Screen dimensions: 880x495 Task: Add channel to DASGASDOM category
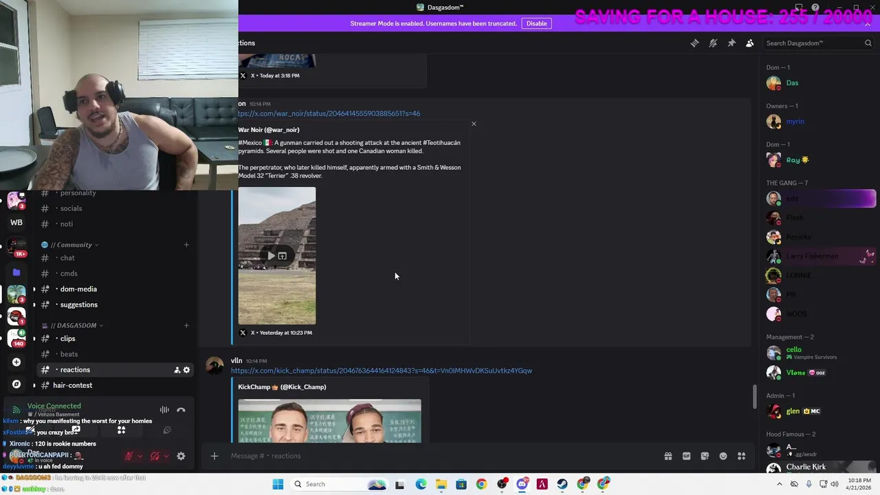point(186,325)
